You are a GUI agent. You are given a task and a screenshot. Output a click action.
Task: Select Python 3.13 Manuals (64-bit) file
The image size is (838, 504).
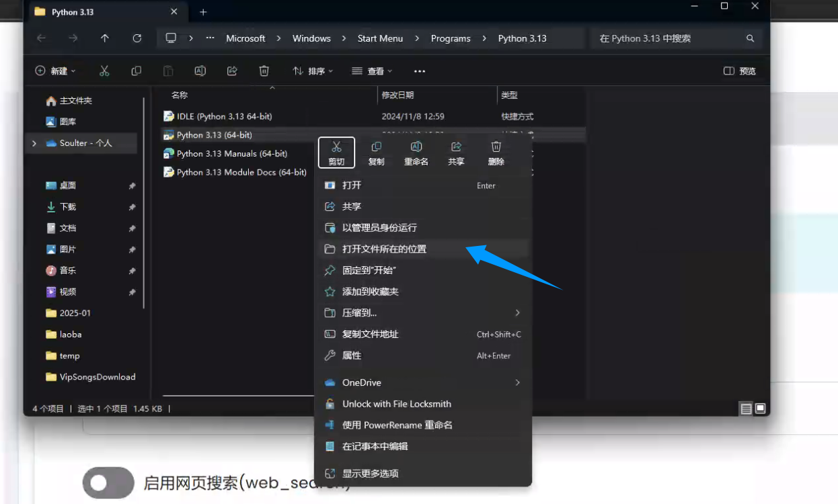231,154
